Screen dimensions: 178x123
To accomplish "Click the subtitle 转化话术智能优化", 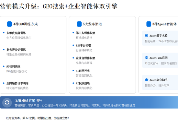I will 17,88.
